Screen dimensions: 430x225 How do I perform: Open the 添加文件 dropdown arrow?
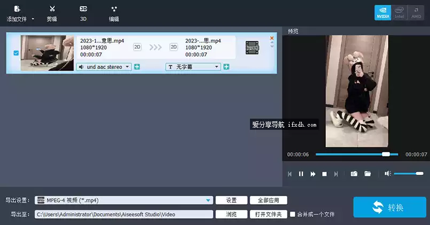(x=33, y=19)
